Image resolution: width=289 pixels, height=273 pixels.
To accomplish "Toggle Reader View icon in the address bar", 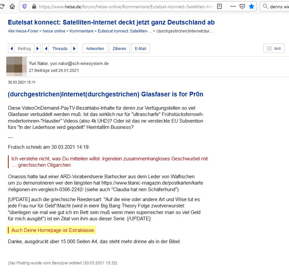I will coord(219,6).
